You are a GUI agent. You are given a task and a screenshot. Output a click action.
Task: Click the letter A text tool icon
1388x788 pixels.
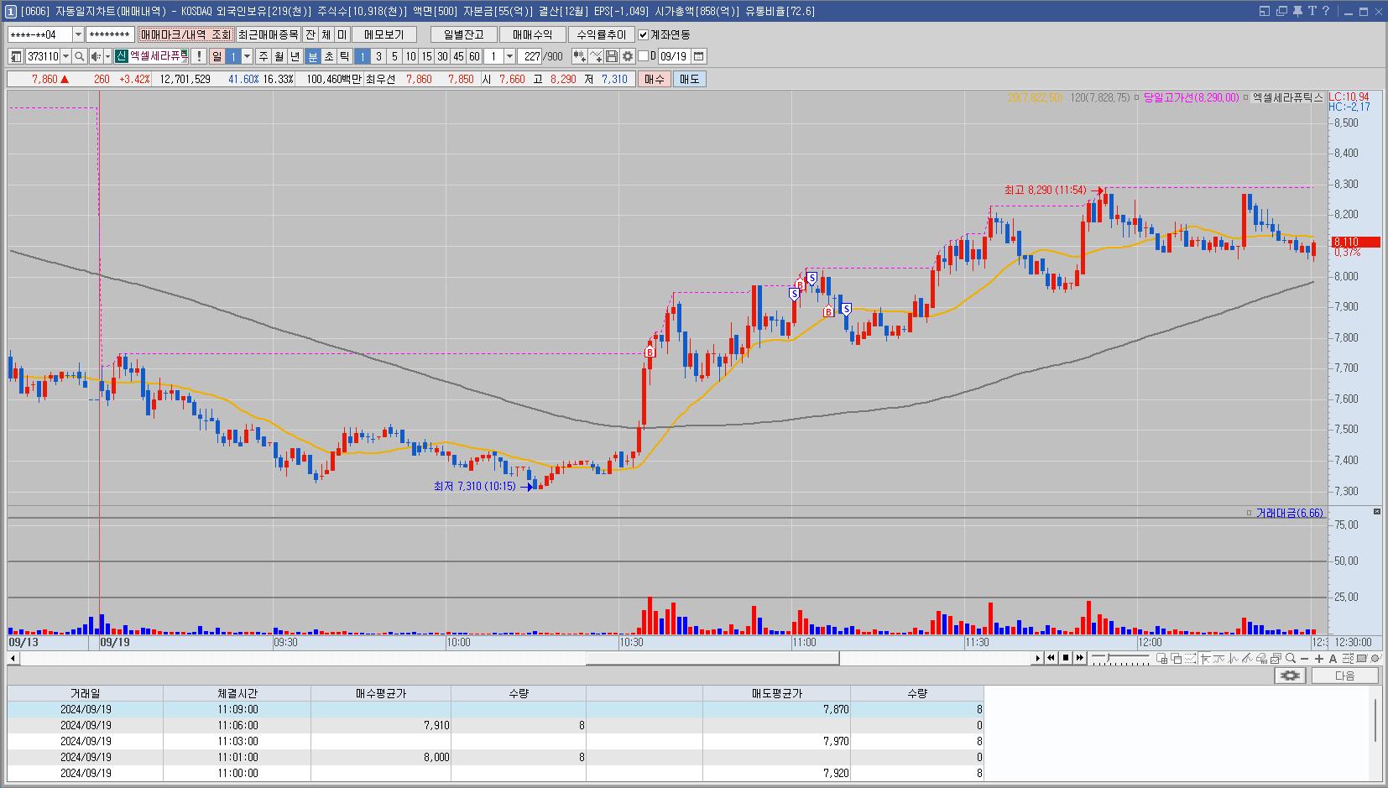pyautogui.click(x=1333, y=659)
